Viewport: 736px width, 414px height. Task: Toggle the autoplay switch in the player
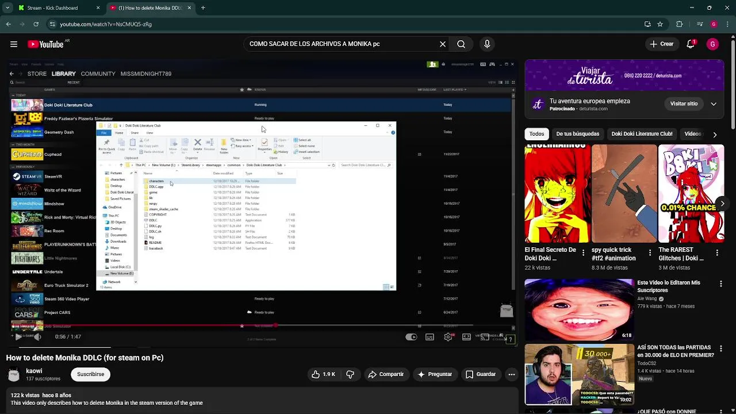411,337
